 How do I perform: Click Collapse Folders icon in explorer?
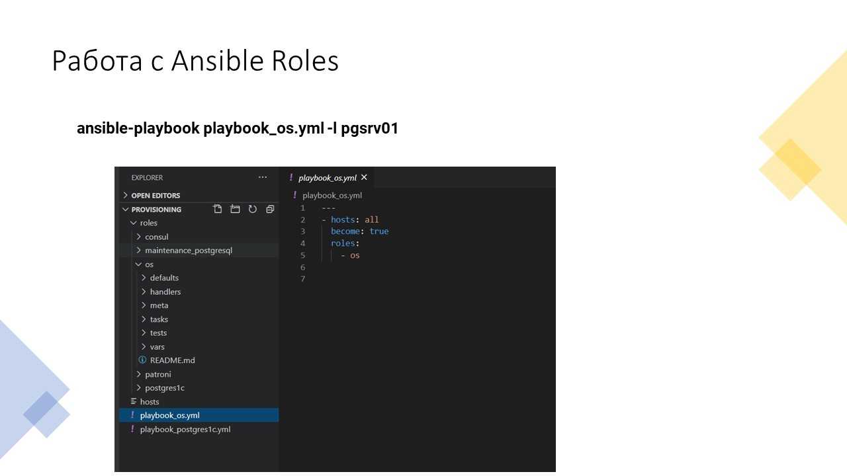[x=270, y=209]
